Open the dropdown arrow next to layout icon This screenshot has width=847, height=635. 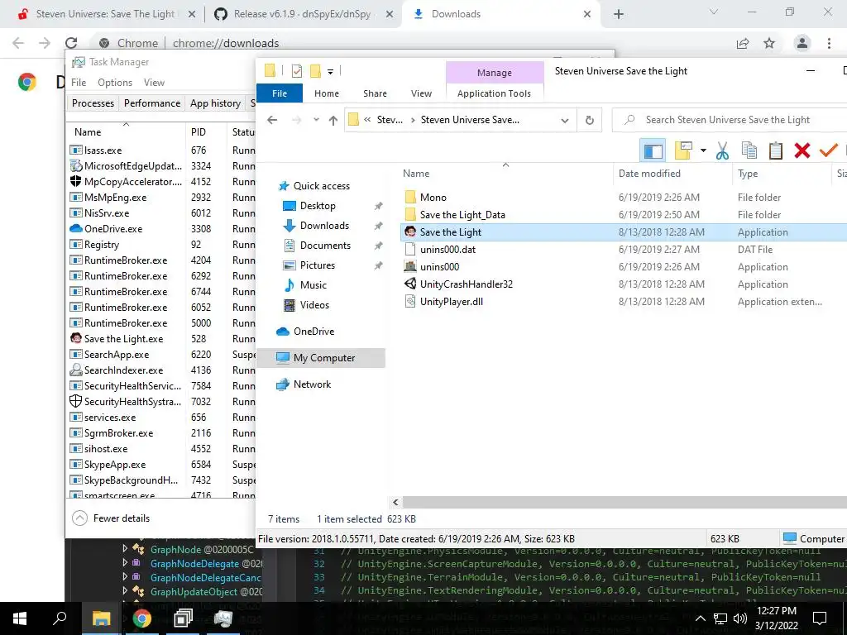coord(703,150)
